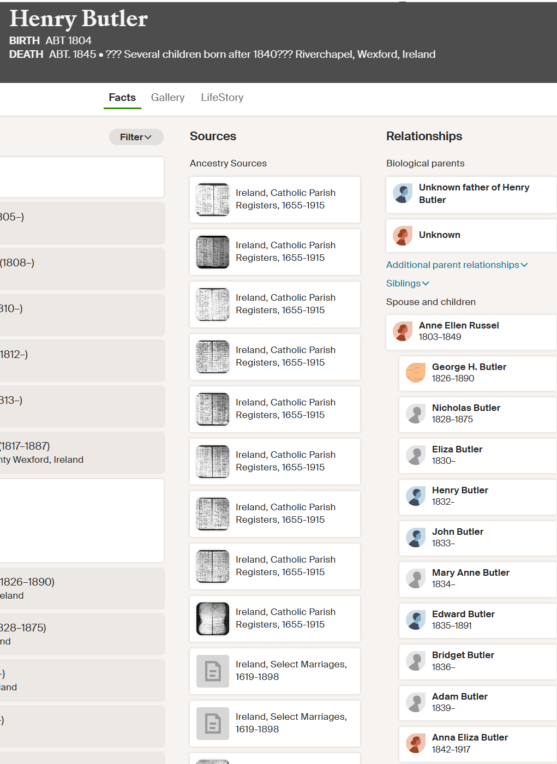The height and width of the screenshot is (764, 557).
Task: Click the second Ireland Select Marriages document icon
Action: 213,724
